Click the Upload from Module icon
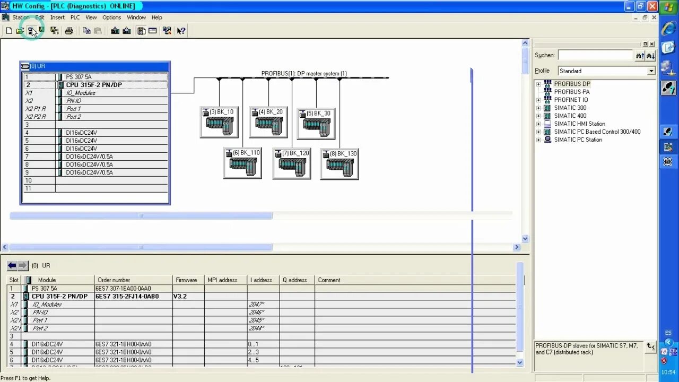This screenshot has height=382, width=679. pos(127,31)
